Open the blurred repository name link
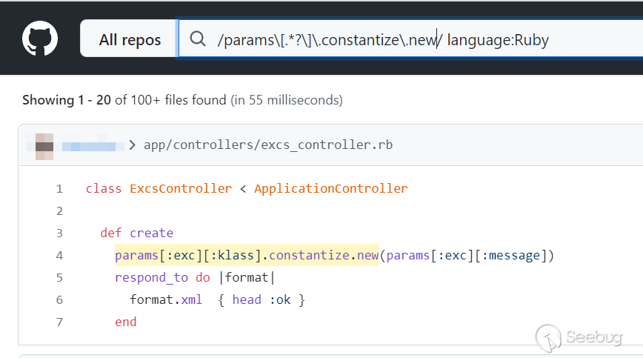The height and width of the screenshot is (358, 643). pyautogui.click(x=93, y=145)
